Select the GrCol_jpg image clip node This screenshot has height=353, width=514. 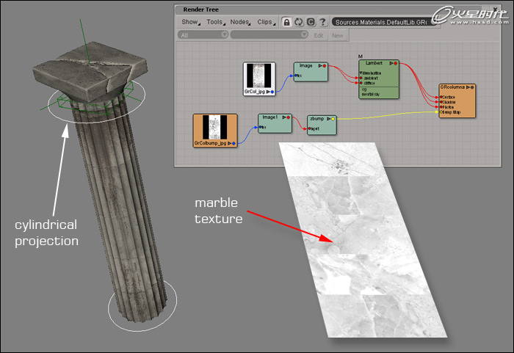click(258, 78)
